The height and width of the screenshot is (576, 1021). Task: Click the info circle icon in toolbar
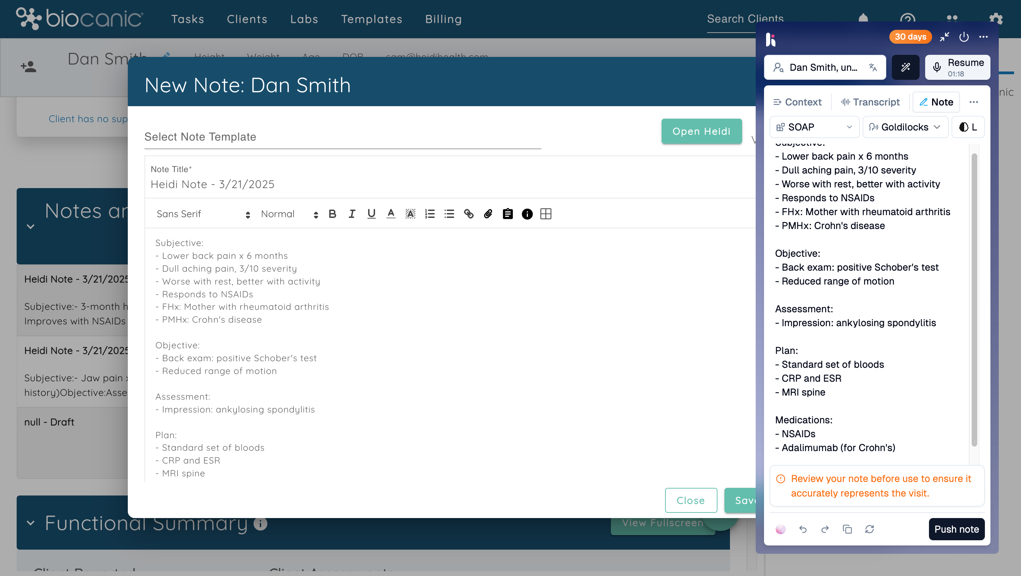point(527,214)
